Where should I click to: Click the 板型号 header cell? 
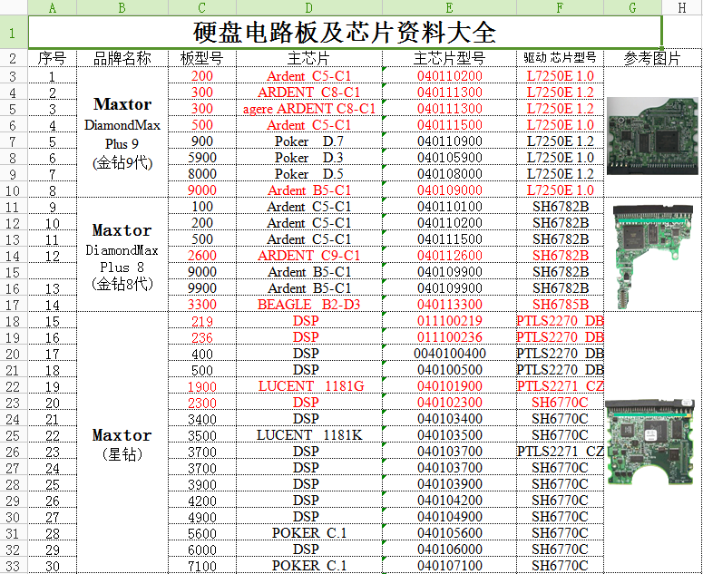tap(202, 58)
